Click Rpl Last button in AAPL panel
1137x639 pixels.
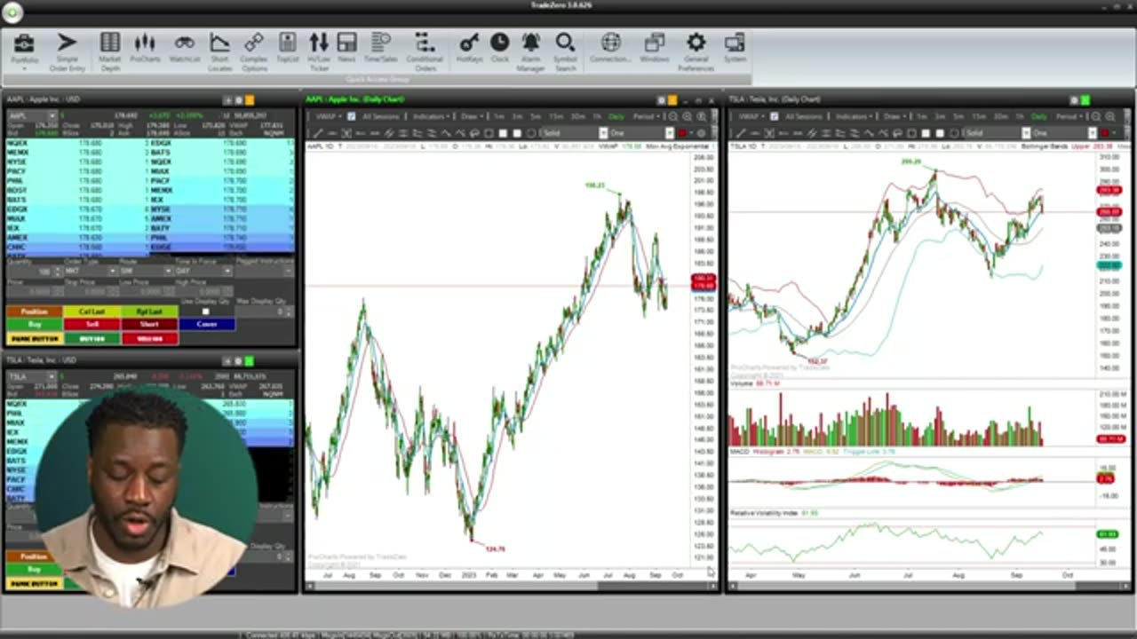click(149, 312)
